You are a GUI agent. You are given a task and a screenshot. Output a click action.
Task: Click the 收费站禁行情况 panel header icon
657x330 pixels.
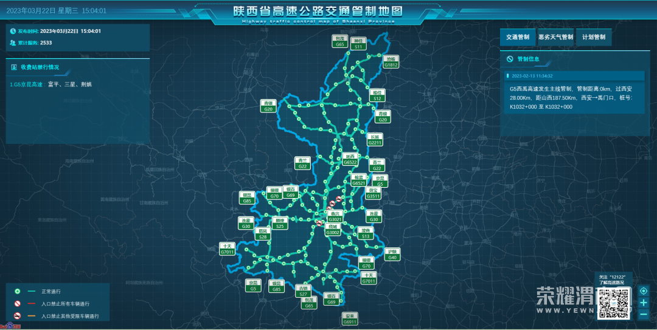tap(14, 67)
